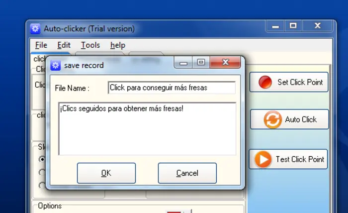Screen dimensions: 348x213
Task: Maximize the save record dialog
Action: (201, 62)
